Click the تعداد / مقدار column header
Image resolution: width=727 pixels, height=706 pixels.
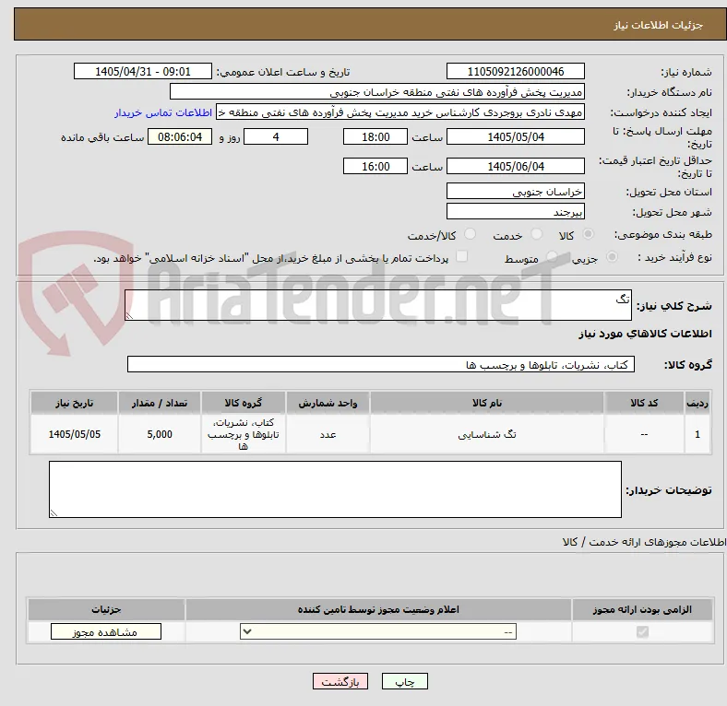point(160,403)
